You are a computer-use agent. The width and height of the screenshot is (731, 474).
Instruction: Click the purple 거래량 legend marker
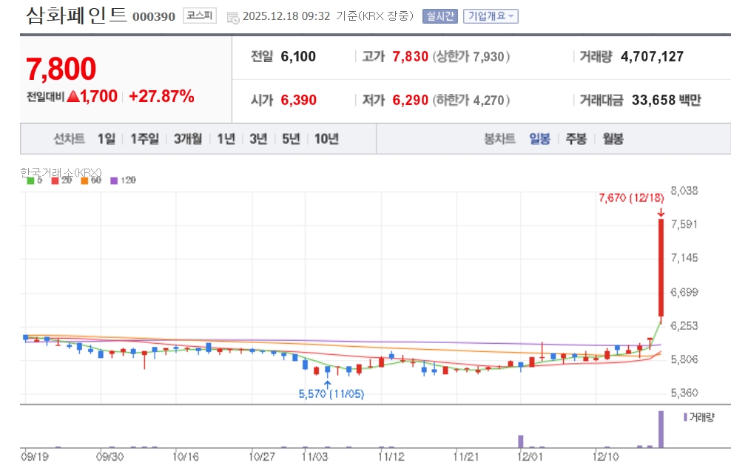coord(685,417)
